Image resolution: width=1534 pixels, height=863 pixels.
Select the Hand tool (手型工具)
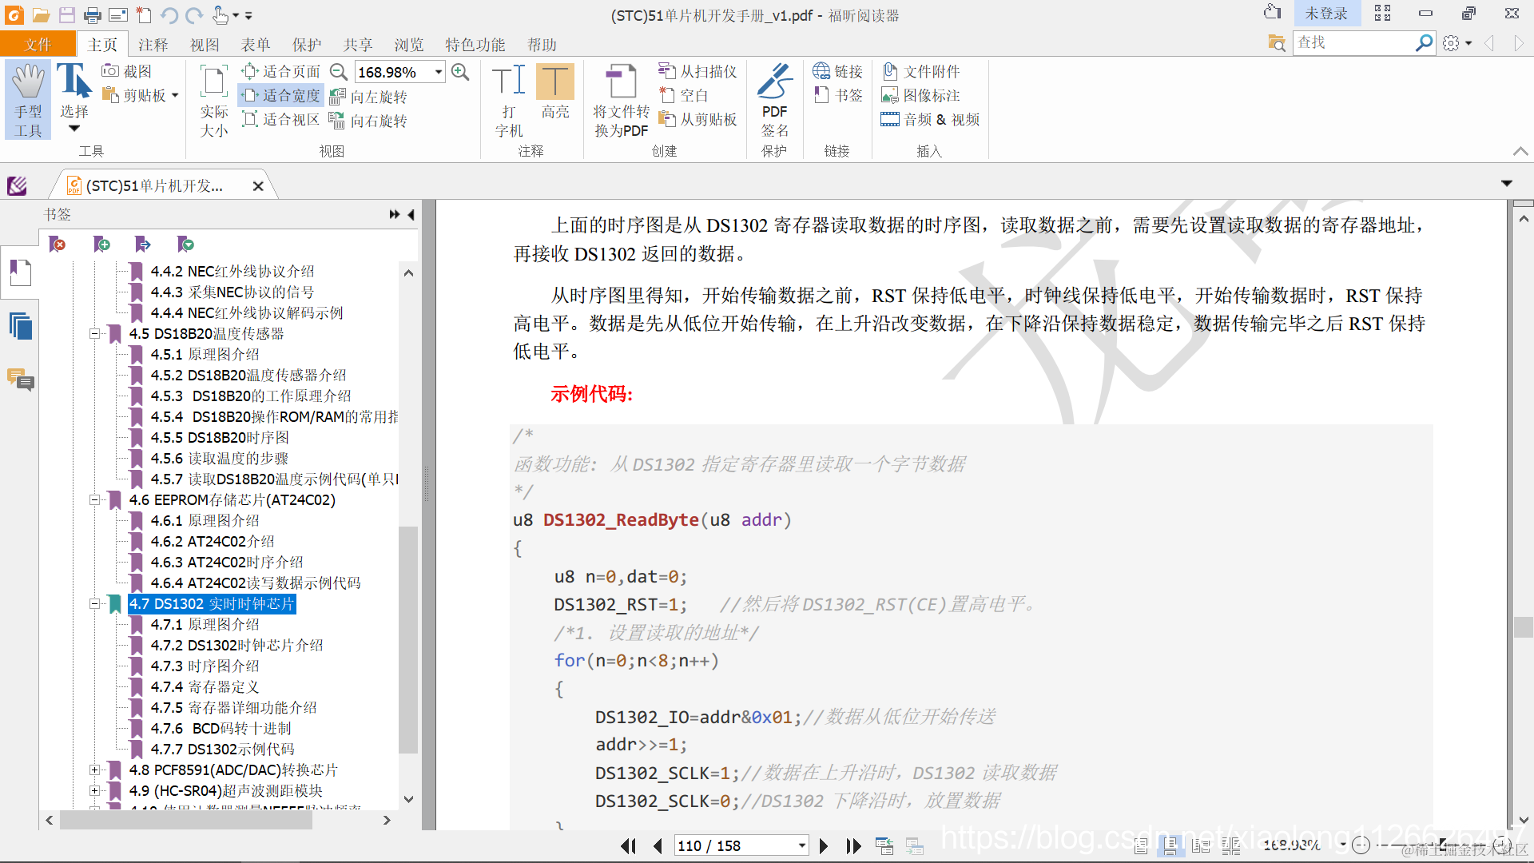28,99
